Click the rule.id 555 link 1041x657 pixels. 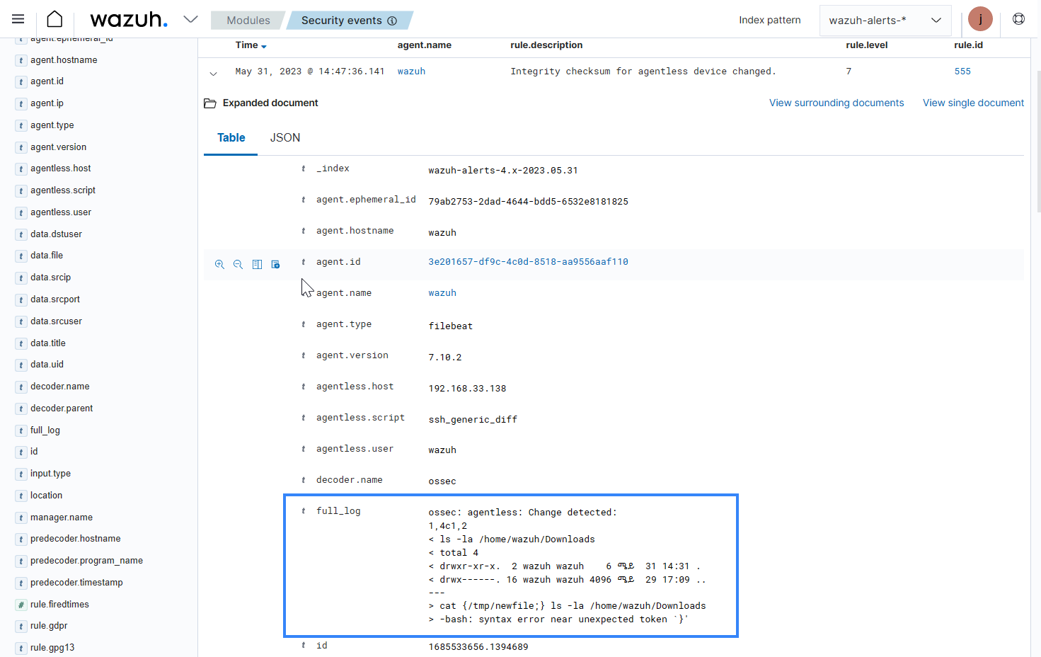(x=962, y=71)
